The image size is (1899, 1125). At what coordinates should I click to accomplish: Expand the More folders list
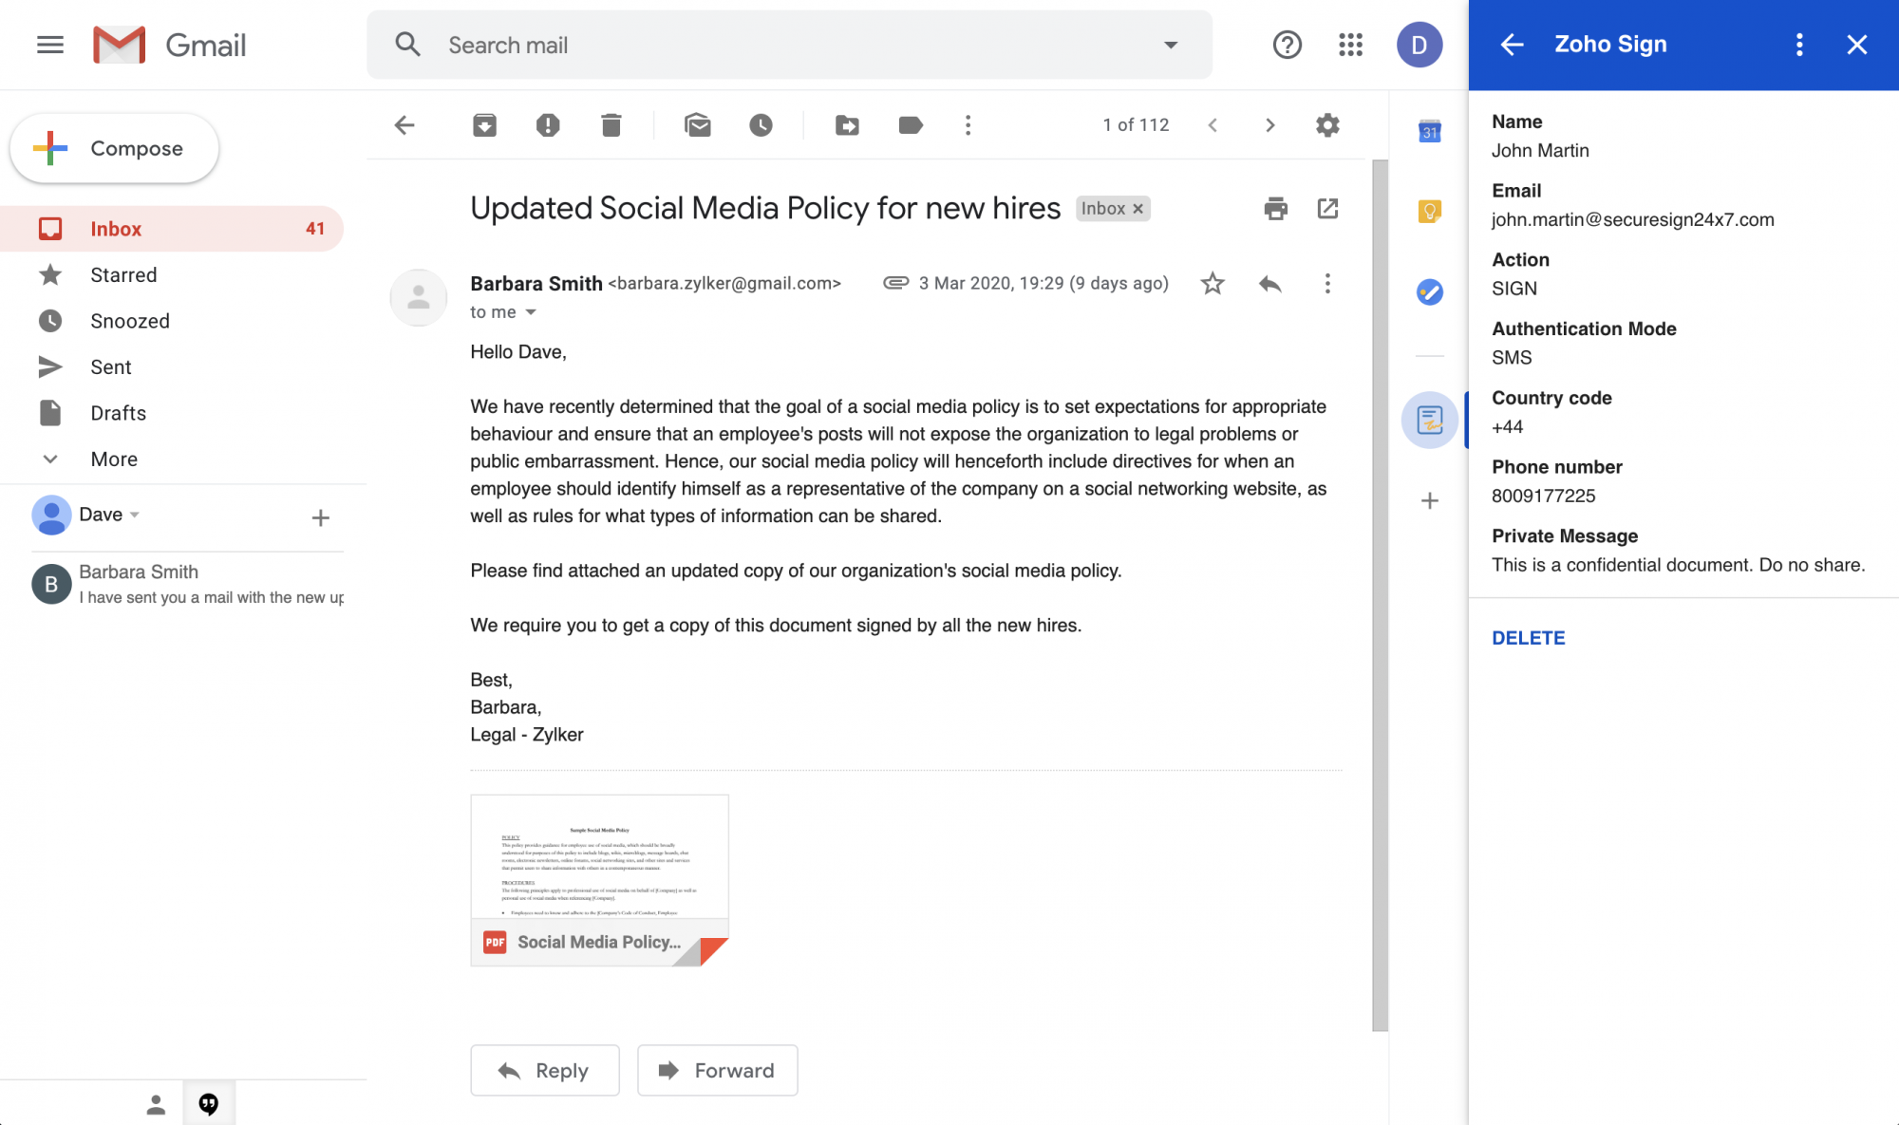(114, 459)
